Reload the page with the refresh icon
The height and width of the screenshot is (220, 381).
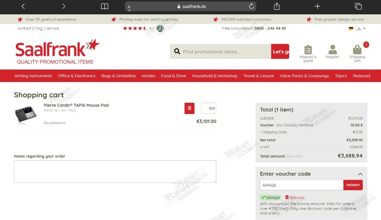point(251,6)
